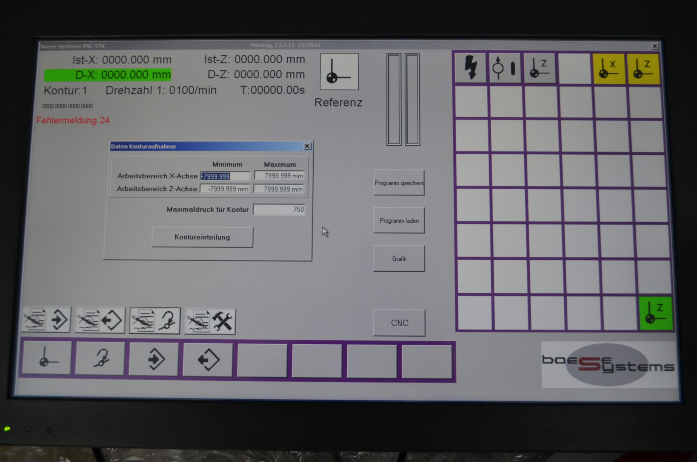Select reference point icon in bottom bar
The height and width of the screenshot is (462, 697).
click(x=47, y=358)
